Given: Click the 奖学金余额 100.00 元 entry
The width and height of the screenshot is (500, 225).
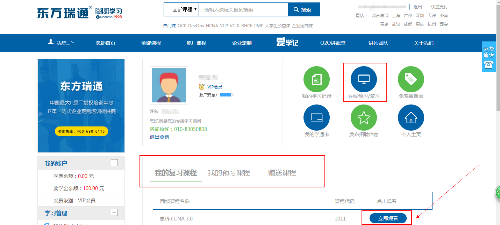Looking at the screenshot, I should 79,188.
